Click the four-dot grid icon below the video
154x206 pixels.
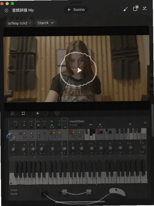23,113
